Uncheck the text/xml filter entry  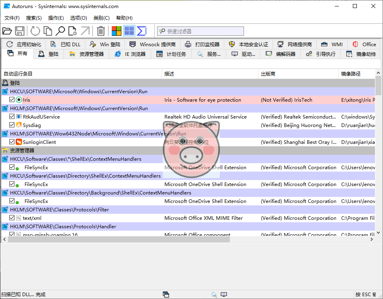click(12, 218)
